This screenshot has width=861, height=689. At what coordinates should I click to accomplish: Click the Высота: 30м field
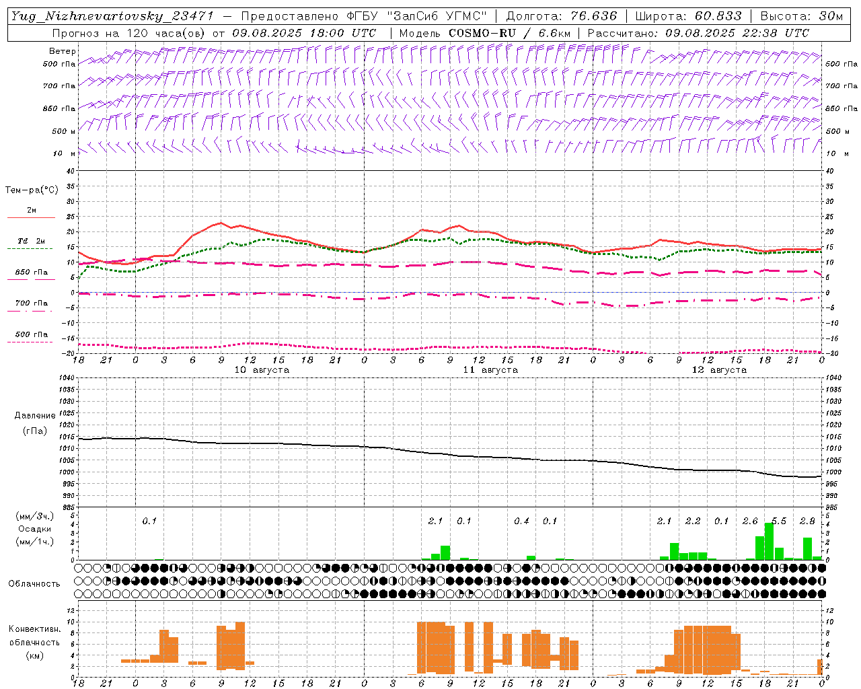coord(801,16)
